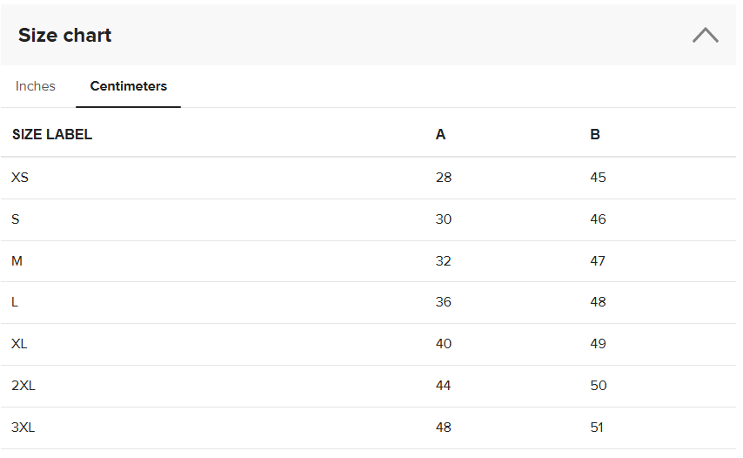Viewport: 743px width, 458px height.
Task: Click the 2XL size label
Action: (23, 386)
